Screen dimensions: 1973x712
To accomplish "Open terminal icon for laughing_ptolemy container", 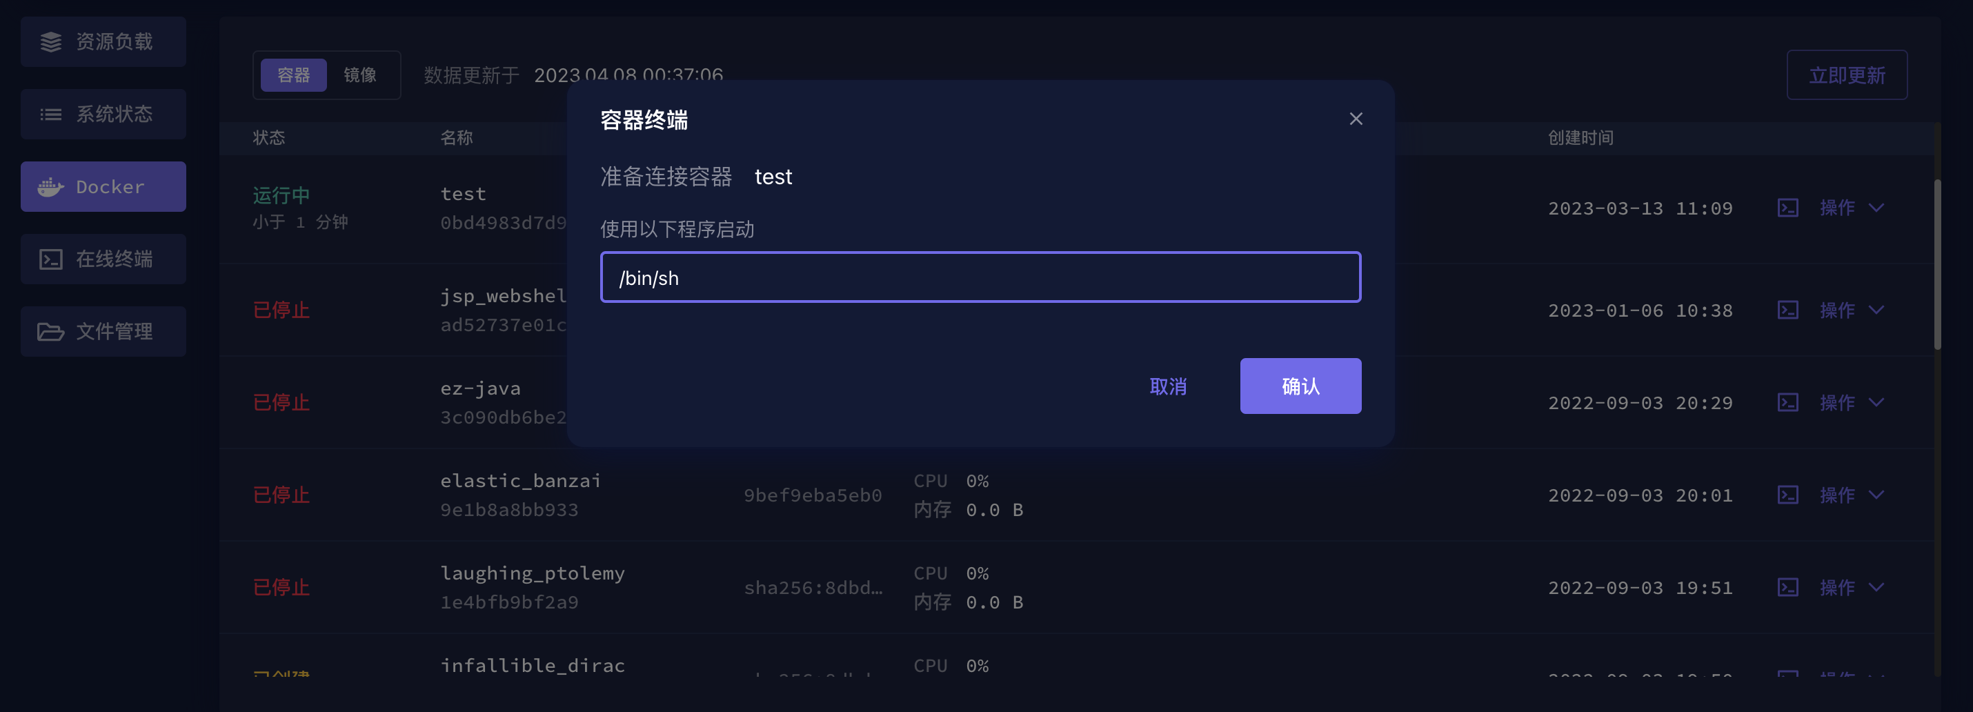I will (x=1787, y=587).
